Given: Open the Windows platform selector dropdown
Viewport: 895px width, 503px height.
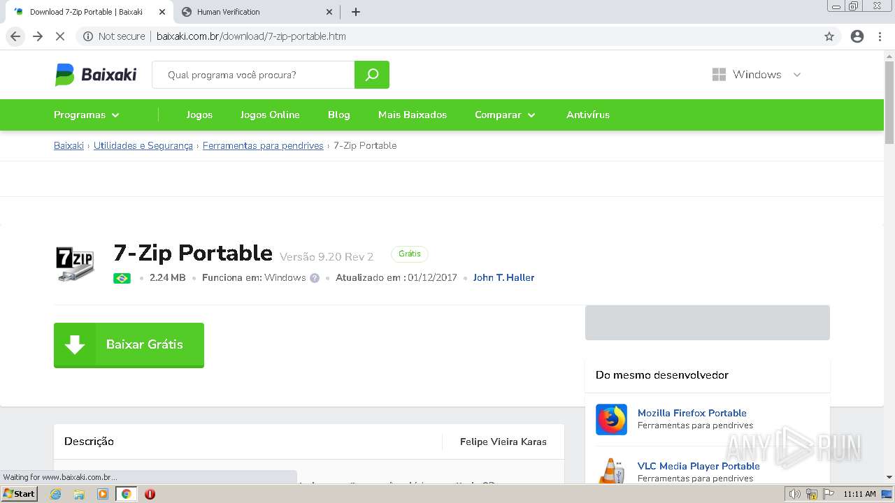Looking at the screenshot, I should tap(757, 75).
